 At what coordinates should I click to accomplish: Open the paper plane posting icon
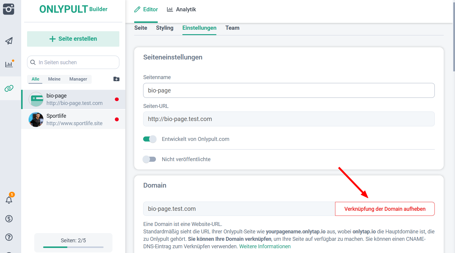pos(9,41)
